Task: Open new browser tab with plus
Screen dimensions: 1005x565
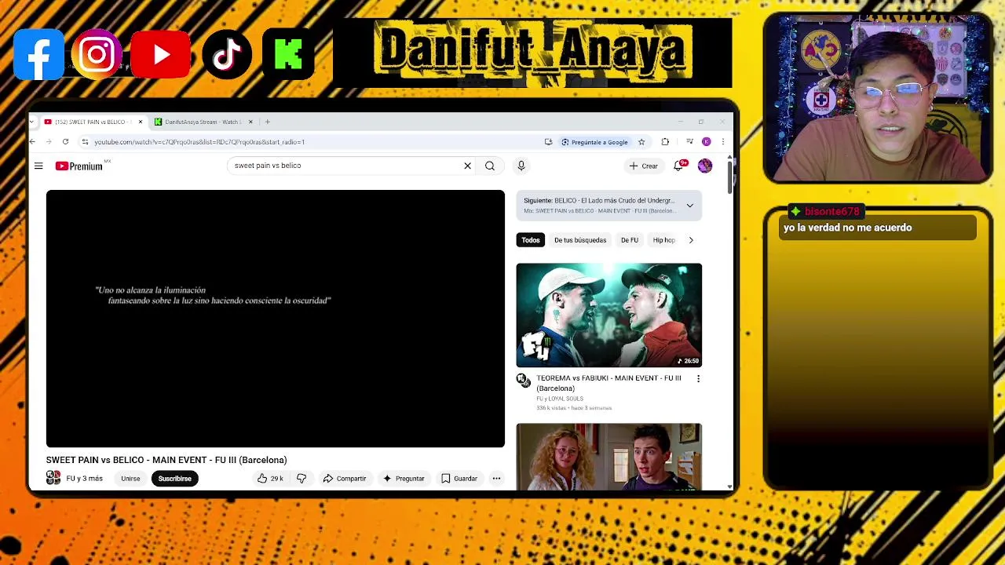Action: (267, 122)
